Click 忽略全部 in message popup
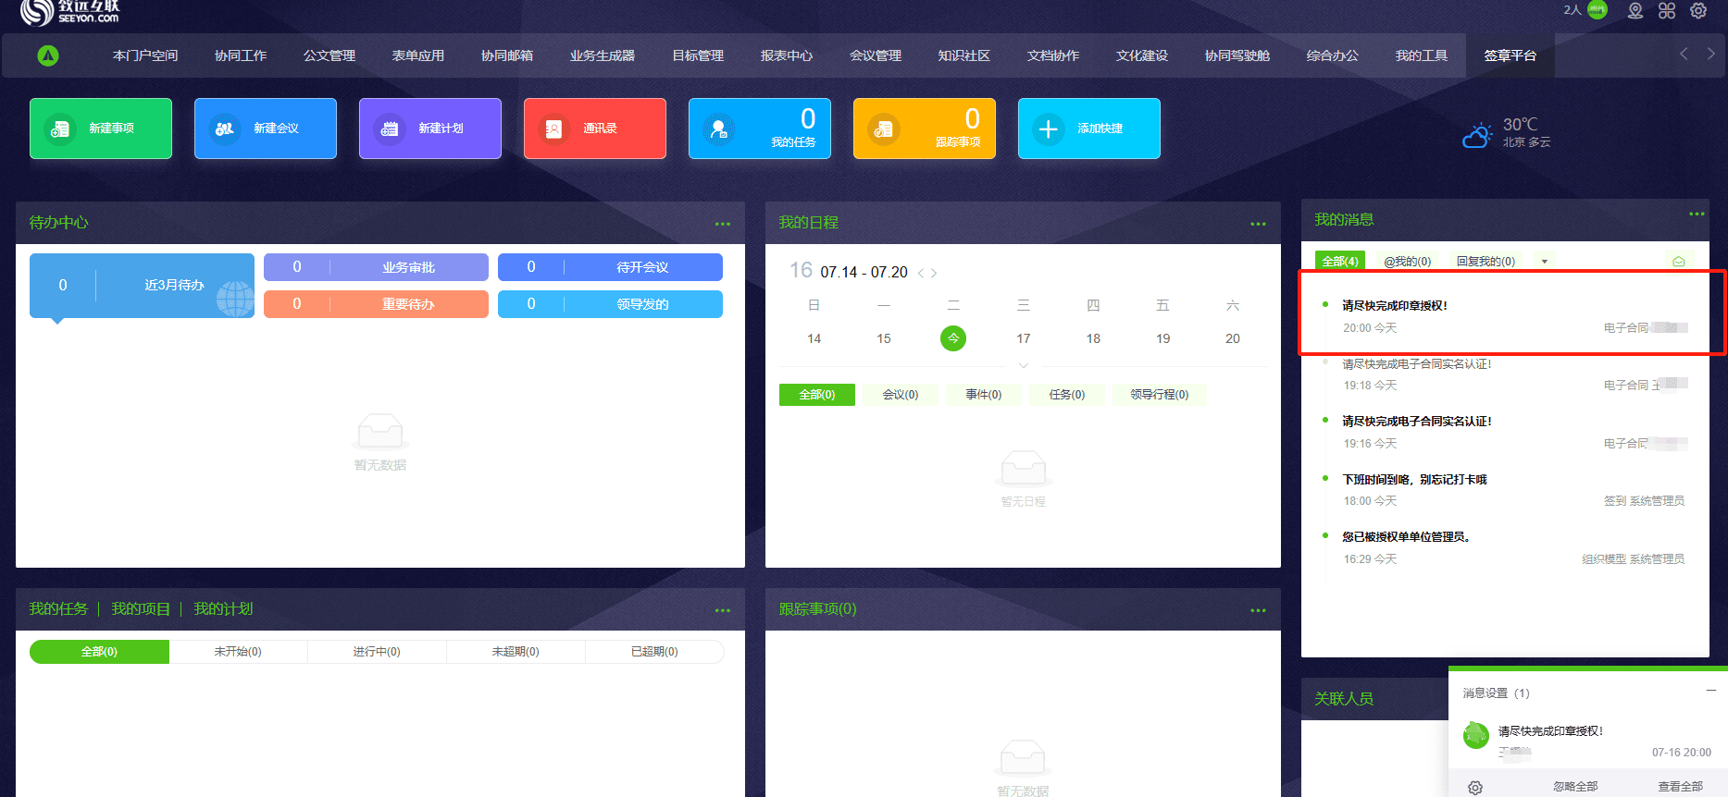The image size is (1728, 797). 1575,787
